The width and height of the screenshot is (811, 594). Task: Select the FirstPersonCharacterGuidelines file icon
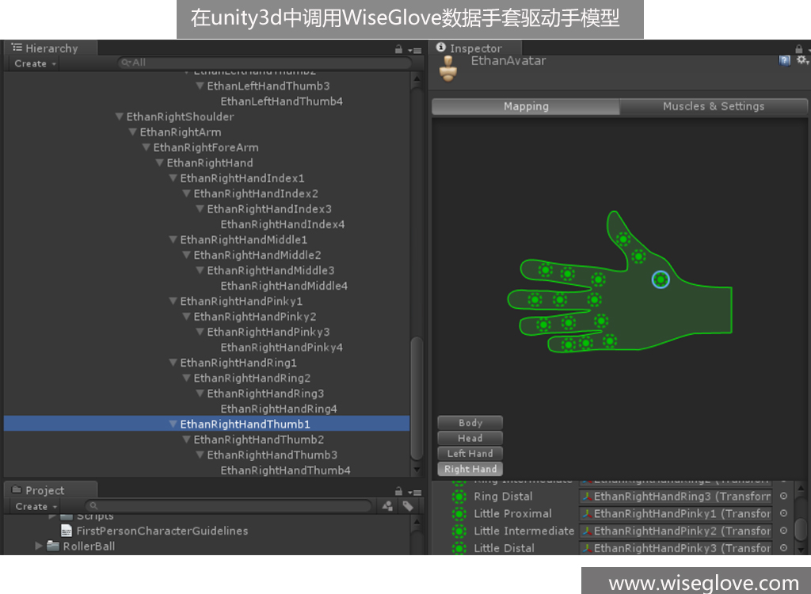[67, 531]
